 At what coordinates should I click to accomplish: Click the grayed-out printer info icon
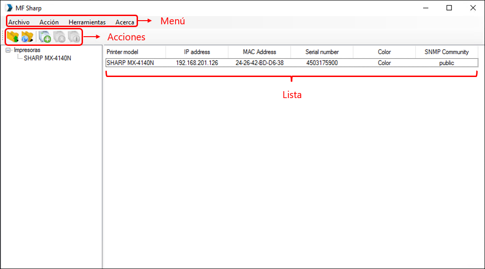pos(73,37)
